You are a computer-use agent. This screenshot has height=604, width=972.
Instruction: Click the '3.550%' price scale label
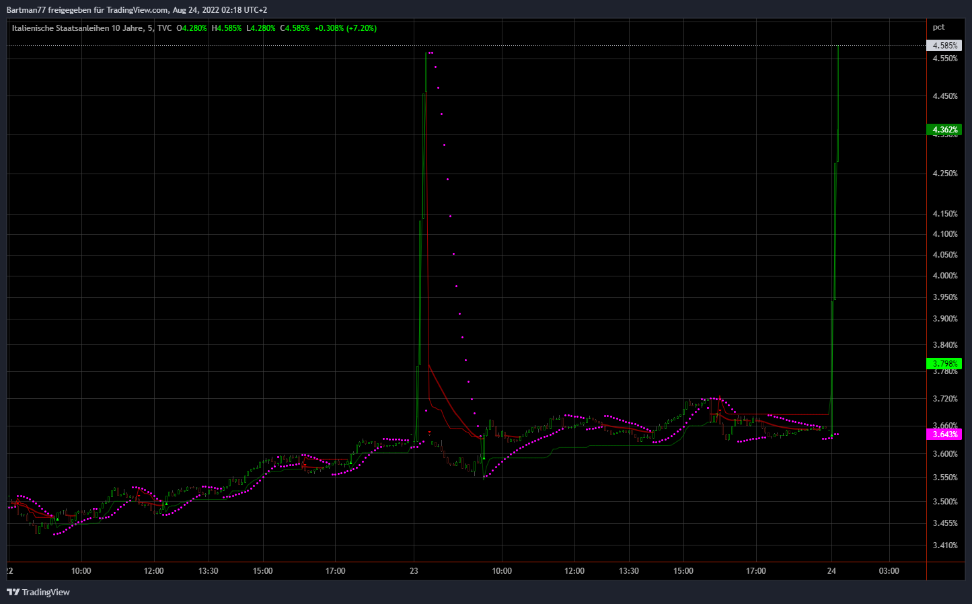pos(945,478)
